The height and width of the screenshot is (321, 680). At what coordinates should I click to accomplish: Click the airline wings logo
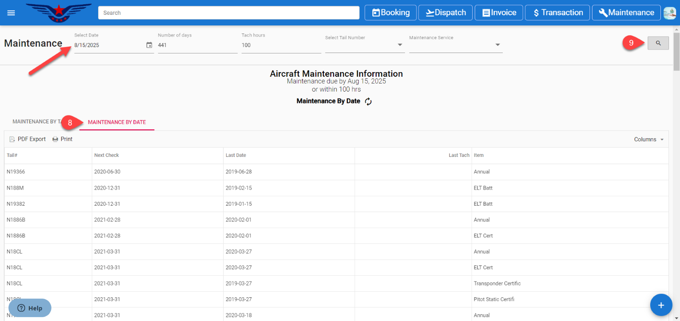[x=59, y=13]
